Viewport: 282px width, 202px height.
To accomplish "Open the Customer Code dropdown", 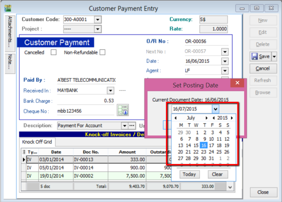I will click(98, 19).
